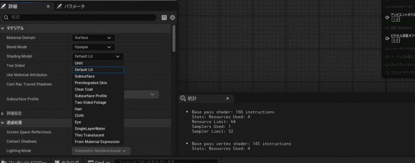Click the Lighting Mode property label
Screen dimensions: 415x163
(x=19, y=151)
